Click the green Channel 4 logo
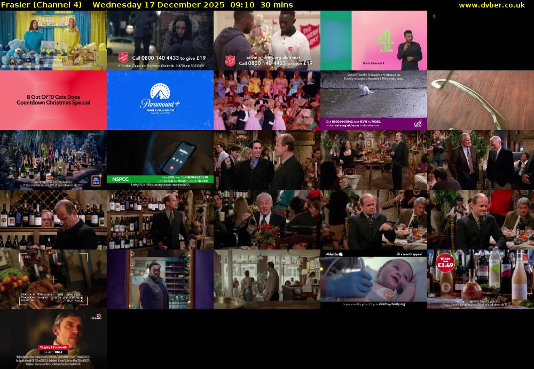Image resolution: width=534 pixels, height=369 pixels. (x=386, y=41)
